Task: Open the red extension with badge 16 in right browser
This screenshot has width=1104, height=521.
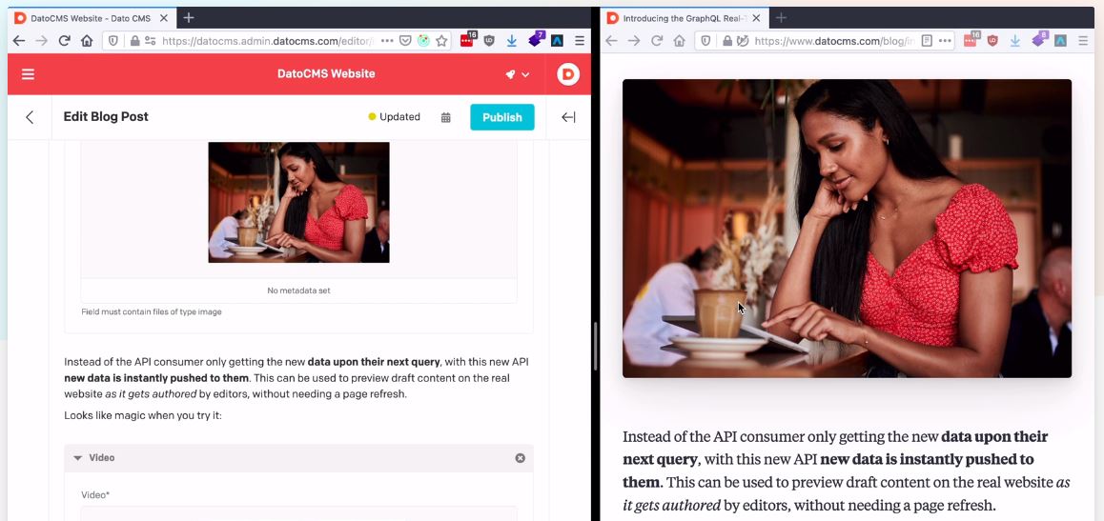Action: click(x=971, y=40)
